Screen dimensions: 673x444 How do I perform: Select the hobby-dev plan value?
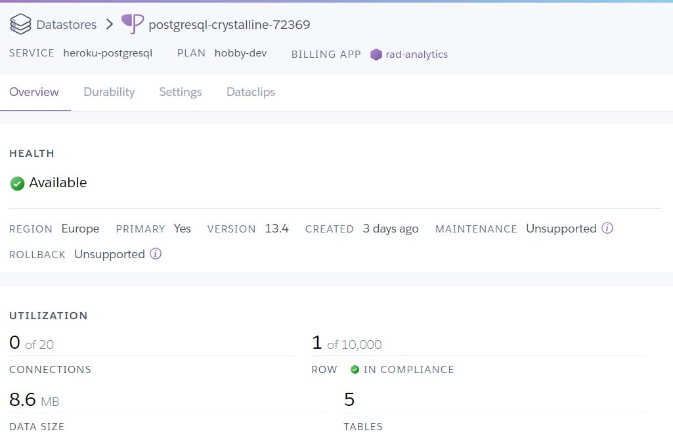(240, 53)
